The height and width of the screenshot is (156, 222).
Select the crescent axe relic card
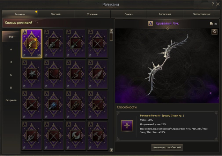pos(76,136)
